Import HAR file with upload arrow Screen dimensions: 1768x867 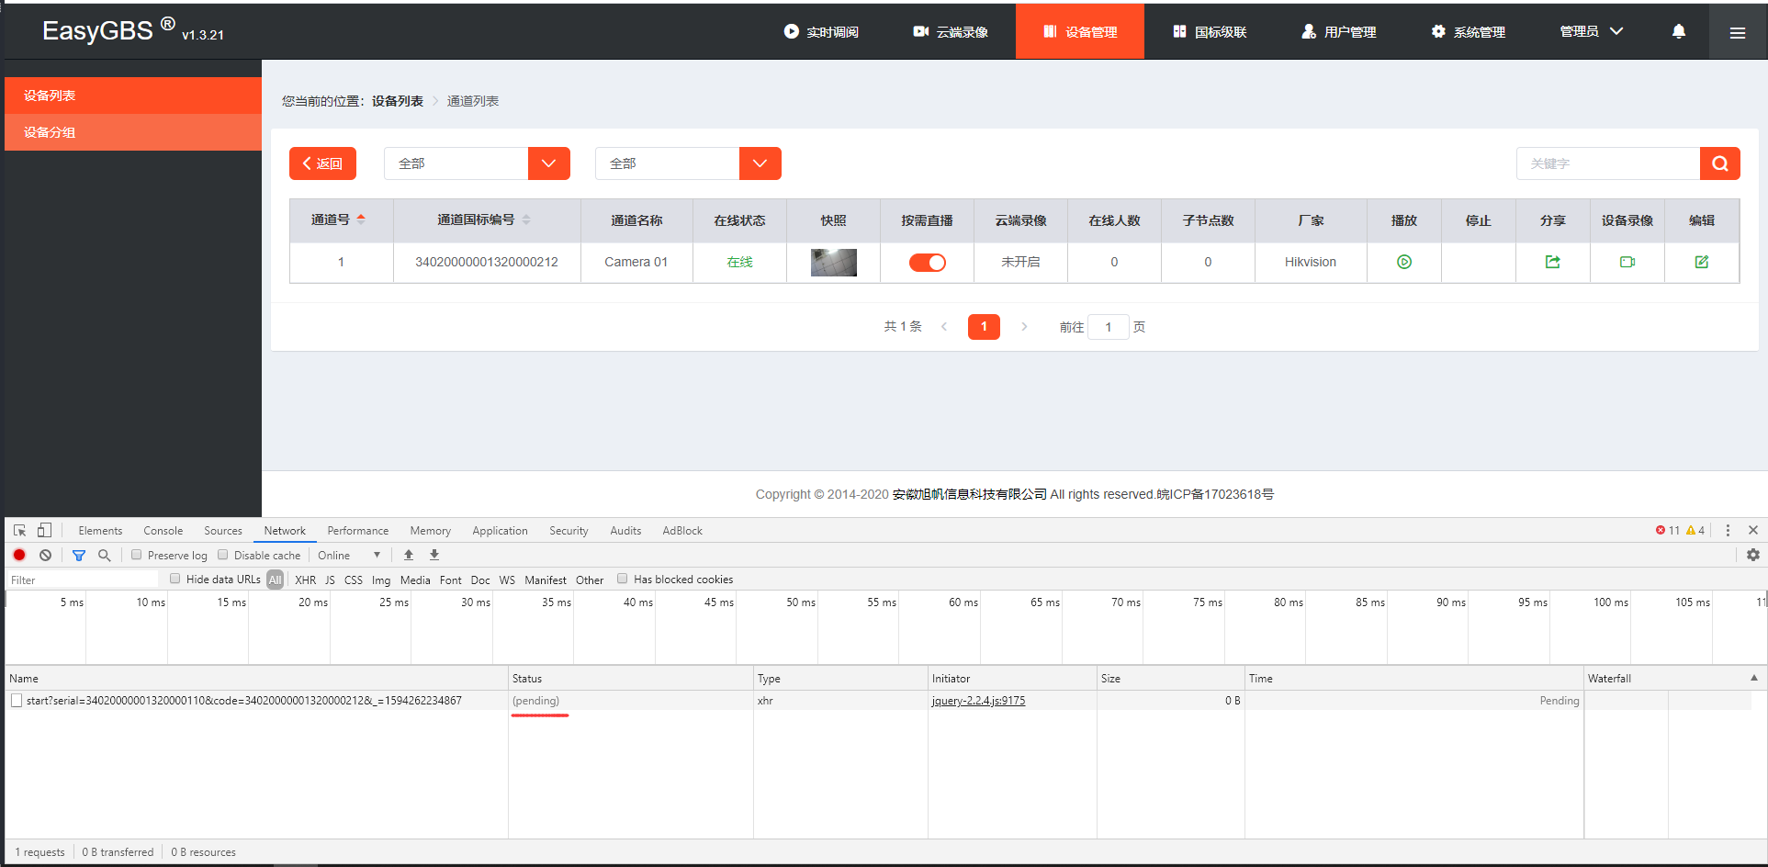point(409,555)
